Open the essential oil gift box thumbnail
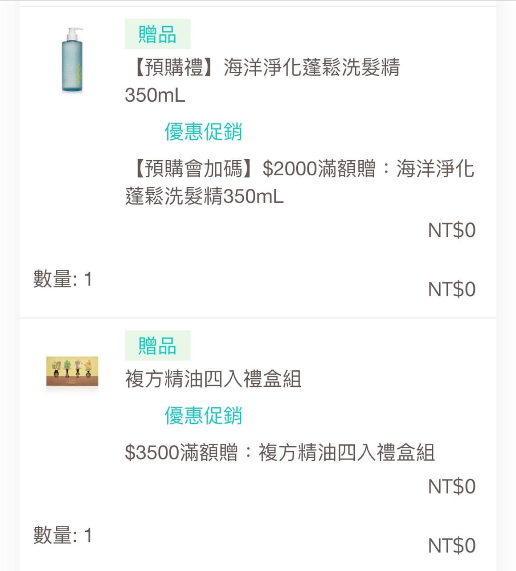The width and height of the screenshot is (516, 571). [x=72, y=372]
